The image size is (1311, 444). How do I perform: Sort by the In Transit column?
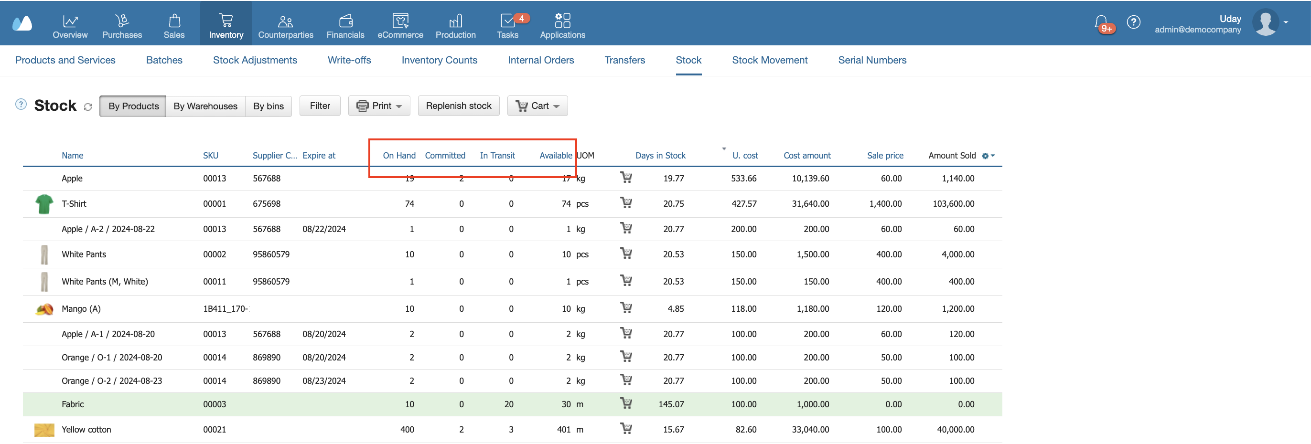(497, 156)
